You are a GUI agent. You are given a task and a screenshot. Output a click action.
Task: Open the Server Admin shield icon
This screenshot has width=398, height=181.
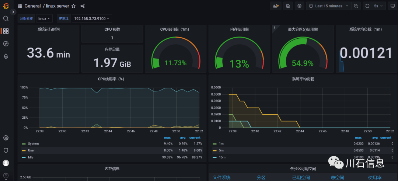6,150
